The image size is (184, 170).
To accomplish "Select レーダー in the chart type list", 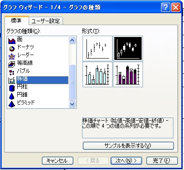I will pos(26,55).
